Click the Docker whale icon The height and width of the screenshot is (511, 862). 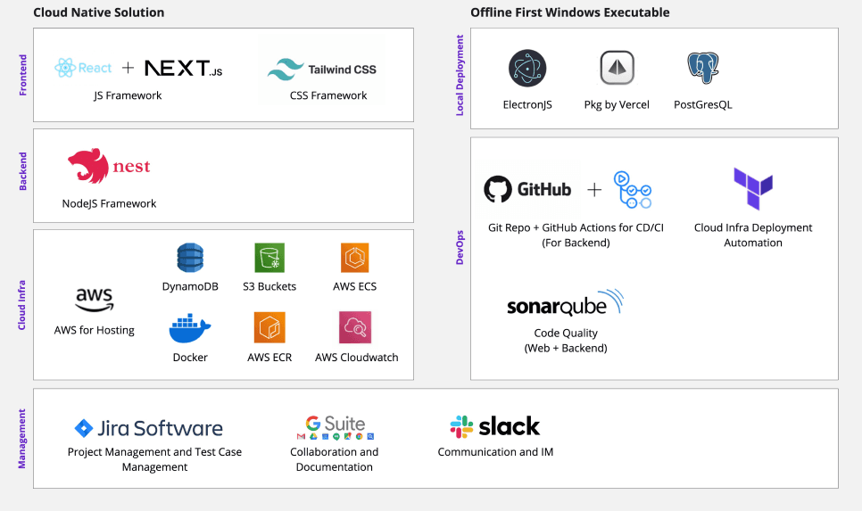pos(190,328)
